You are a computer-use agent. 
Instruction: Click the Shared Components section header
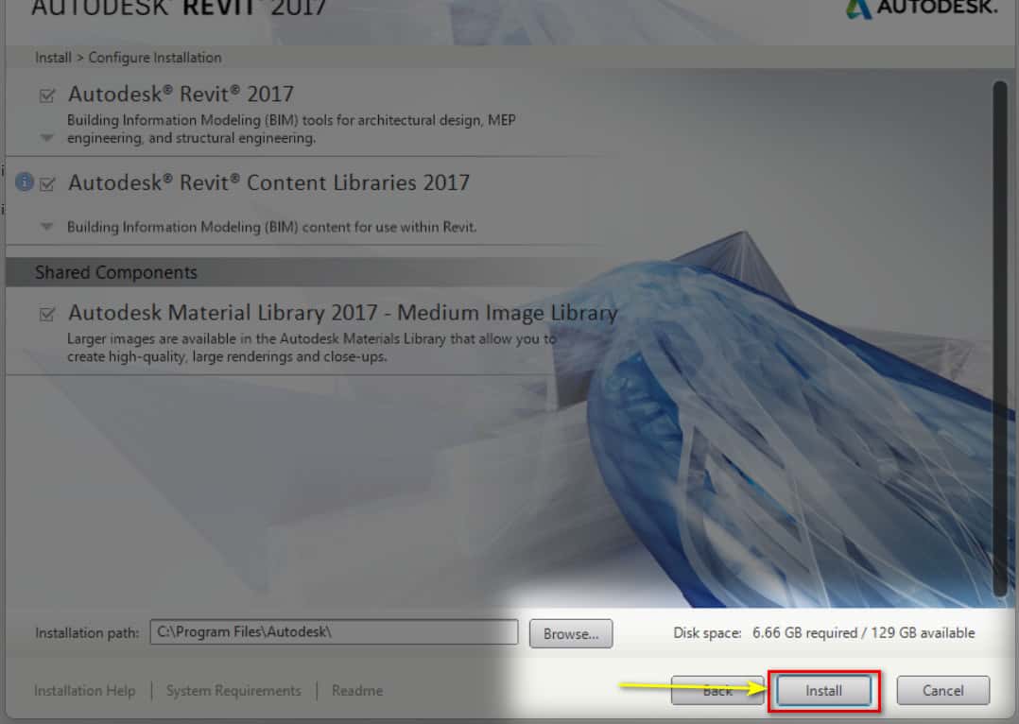(x=115, y=272)
